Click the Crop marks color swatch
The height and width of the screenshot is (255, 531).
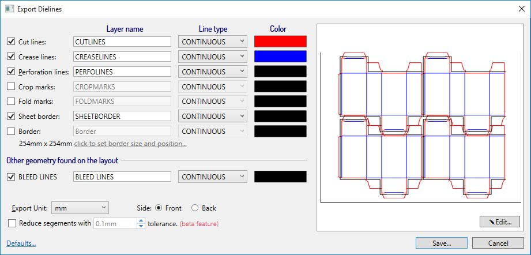[280, 86]
